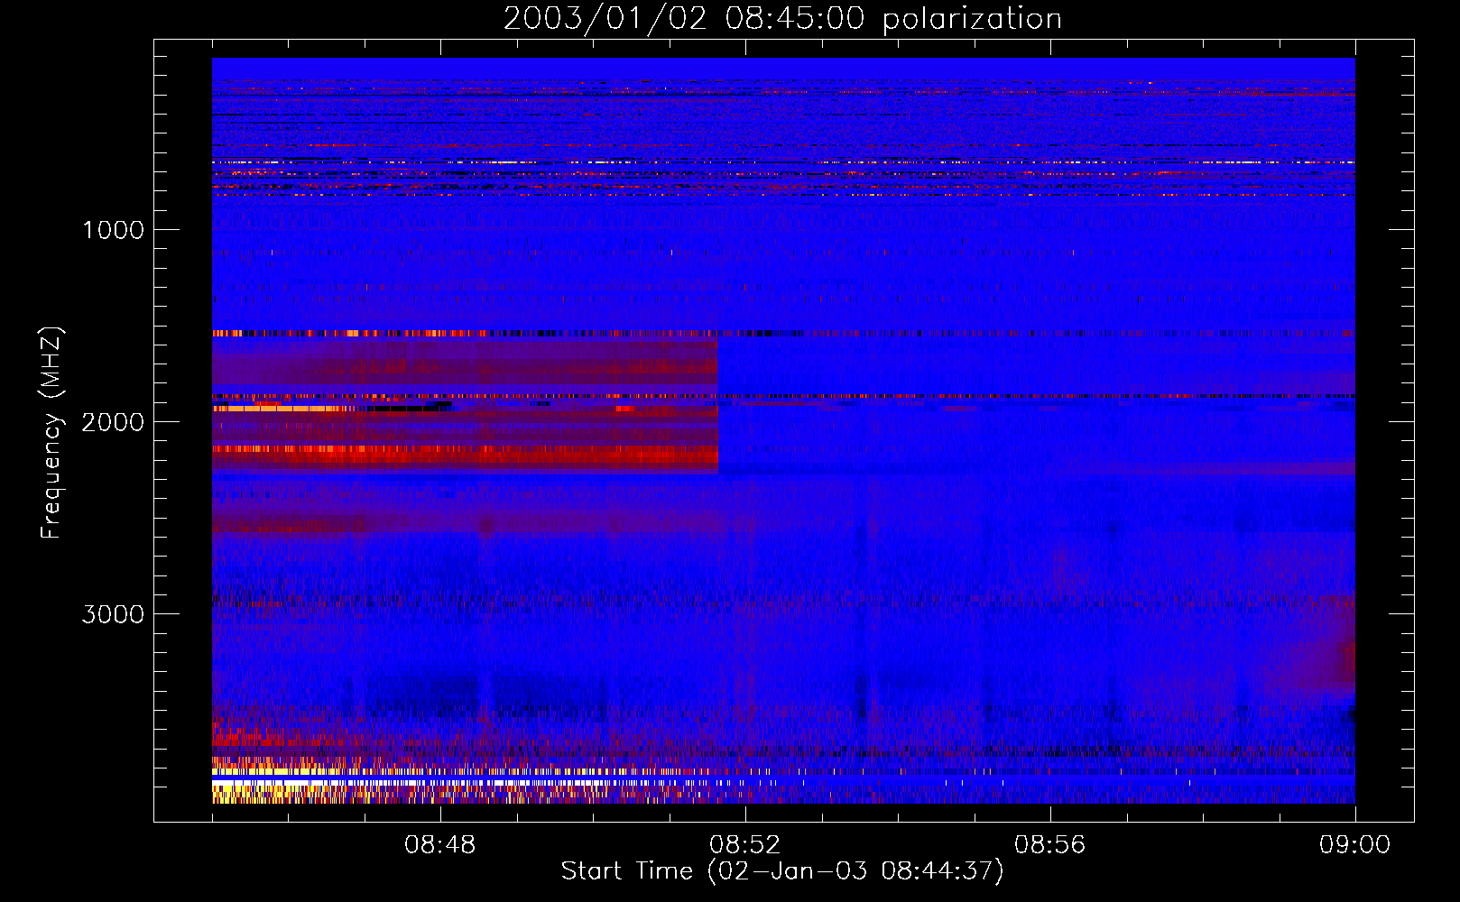
Task: Click the "08:56" time tick label
Action: pyautogui.click(x=1050, y=845)
